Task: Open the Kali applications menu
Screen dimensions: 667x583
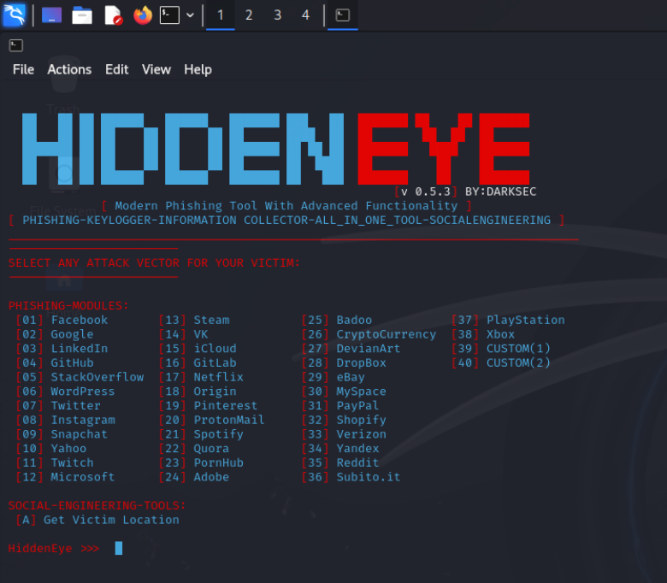Action: click(15, 15)
